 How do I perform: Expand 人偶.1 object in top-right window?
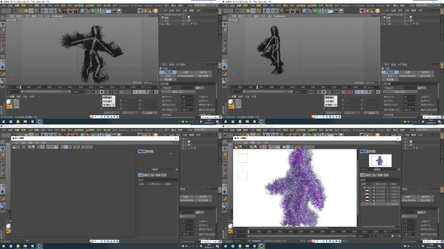(x=382, y=24)
